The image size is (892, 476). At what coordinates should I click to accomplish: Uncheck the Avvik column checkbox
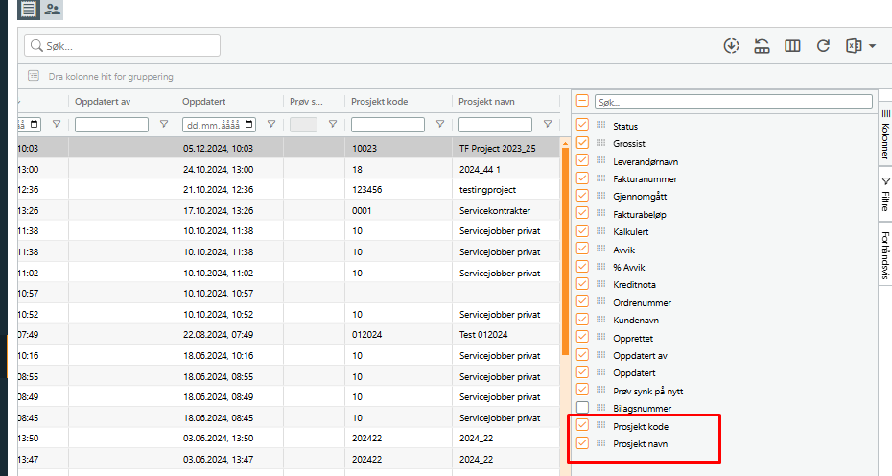point(582,249)
